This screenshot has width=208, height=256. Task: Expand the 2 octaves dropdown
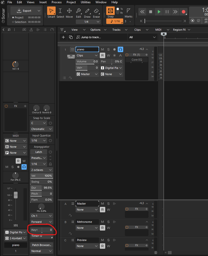pos(42,170)
